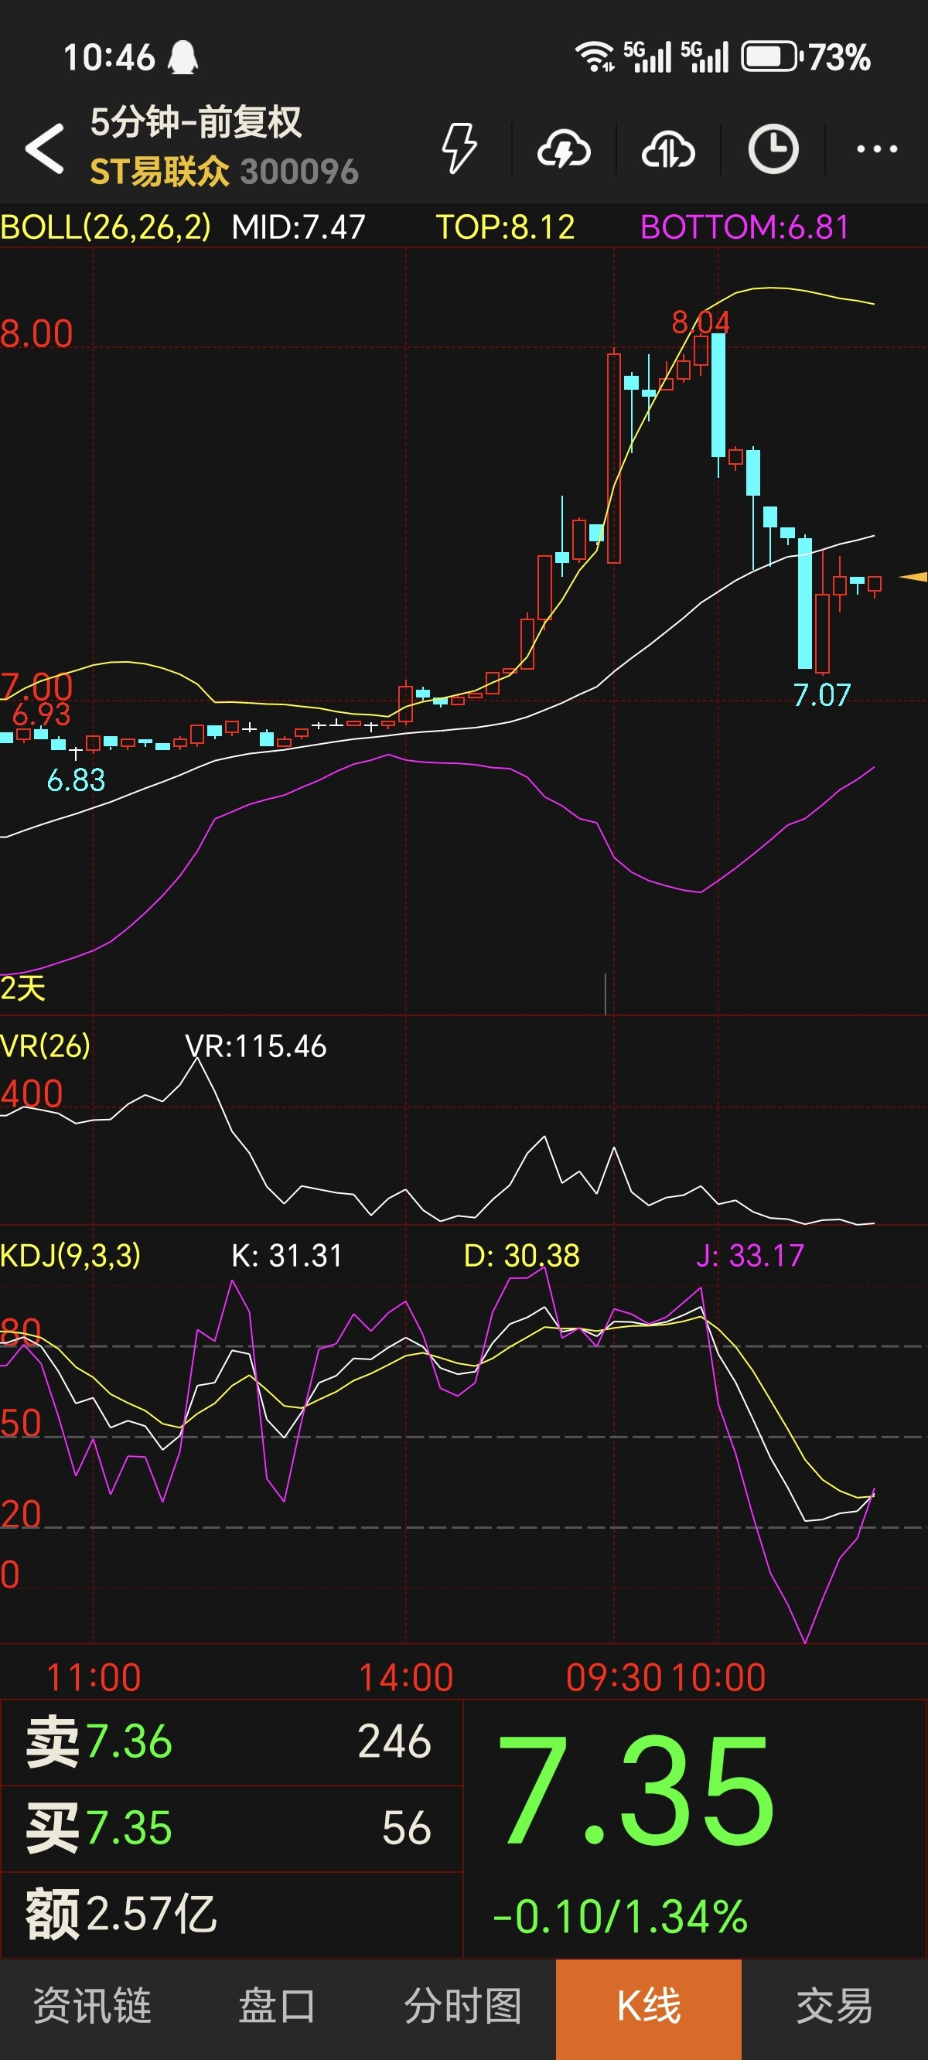Select the 8.04 high candlestick
The height and width of the screenshot is (2060, 928).
pyautogui.click(x=718, y=396)
